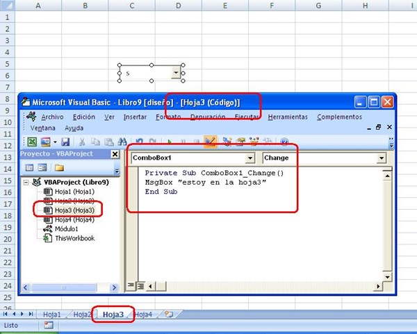The image size is (417, 334).
Task: Click the Full Module View button
Action: pos(140,286)
